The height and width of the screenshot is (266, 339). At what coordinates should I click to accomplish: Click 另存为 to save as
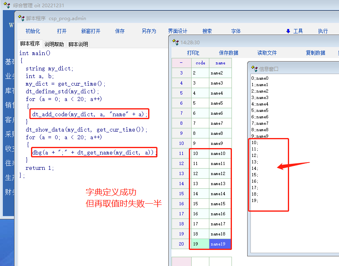pyautogui.click(x=149, y=31)
